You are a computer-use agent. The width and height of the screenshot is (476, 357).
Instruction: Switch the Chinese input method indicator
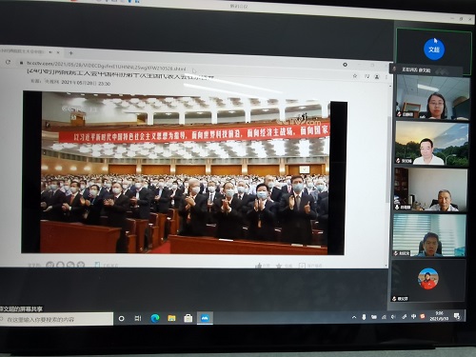[413, 316]
